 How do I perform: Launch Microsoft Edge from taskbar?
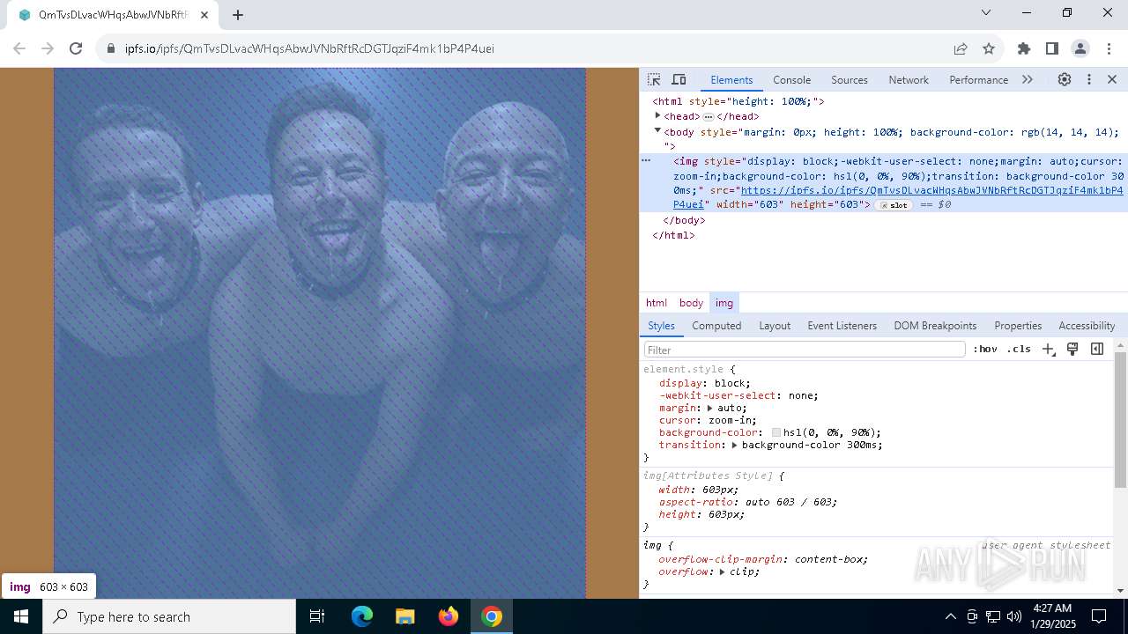click(362, 616)
